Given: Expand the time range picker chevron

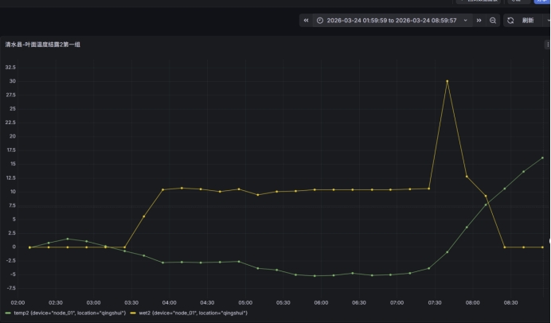Looking at the screenshot, I should click(x=466, y=21).
